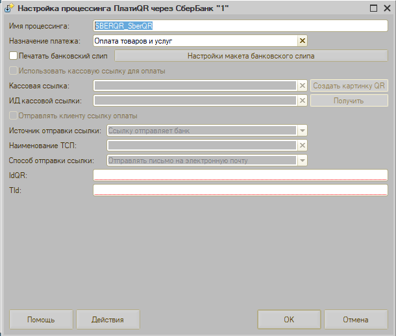This screenshot has width=396, height=336.
Task: Expand Способ отправки ссылки dropdown
Action: point(302,161)
